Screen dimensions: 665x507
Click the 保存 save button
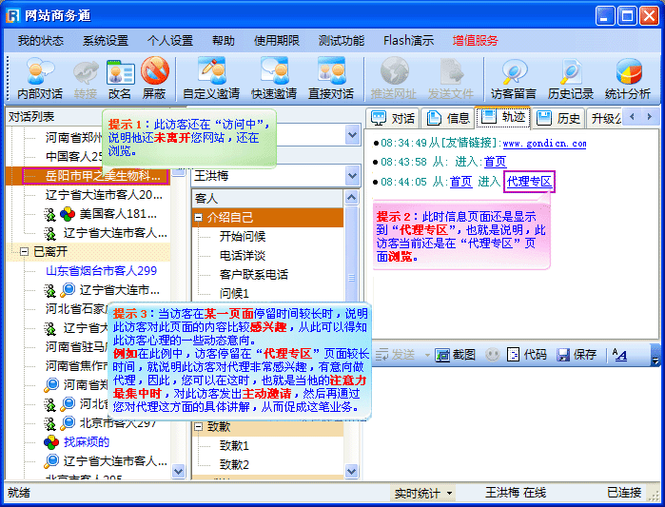pos(577,355)
